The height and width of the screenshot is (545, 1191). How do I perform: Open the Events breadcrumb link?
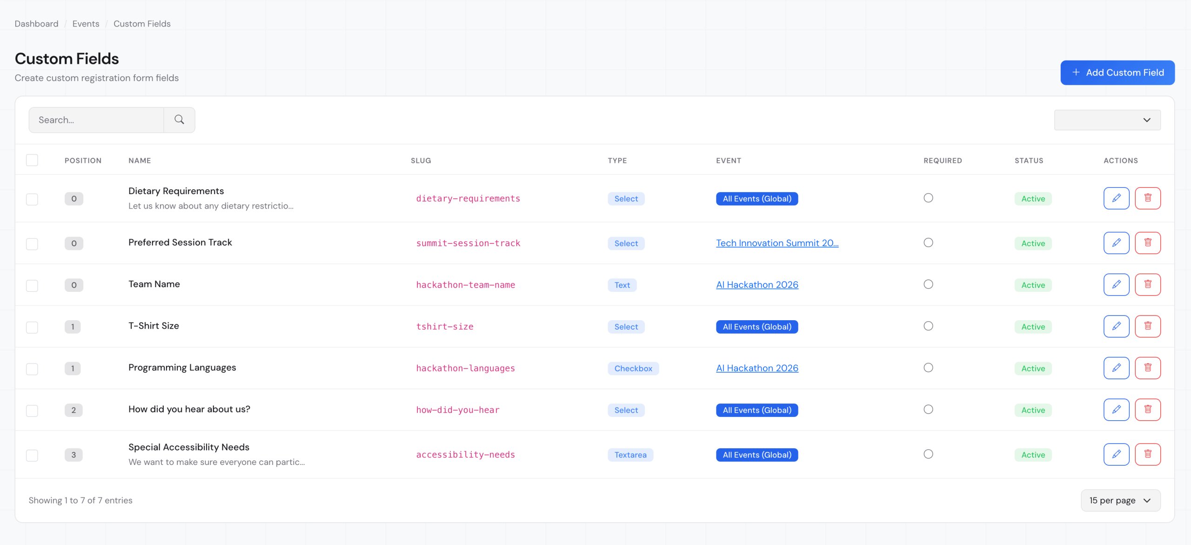(x=86, y=24)
